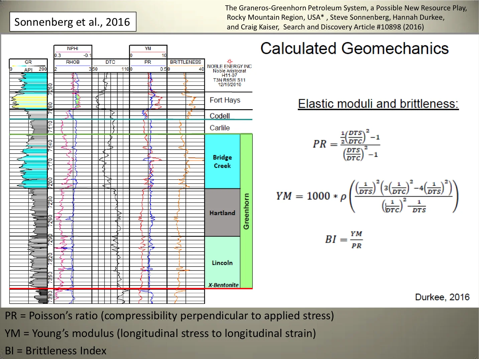
Task: Click the 7380 depth label on the track
Action: click(x=50, y=296)
